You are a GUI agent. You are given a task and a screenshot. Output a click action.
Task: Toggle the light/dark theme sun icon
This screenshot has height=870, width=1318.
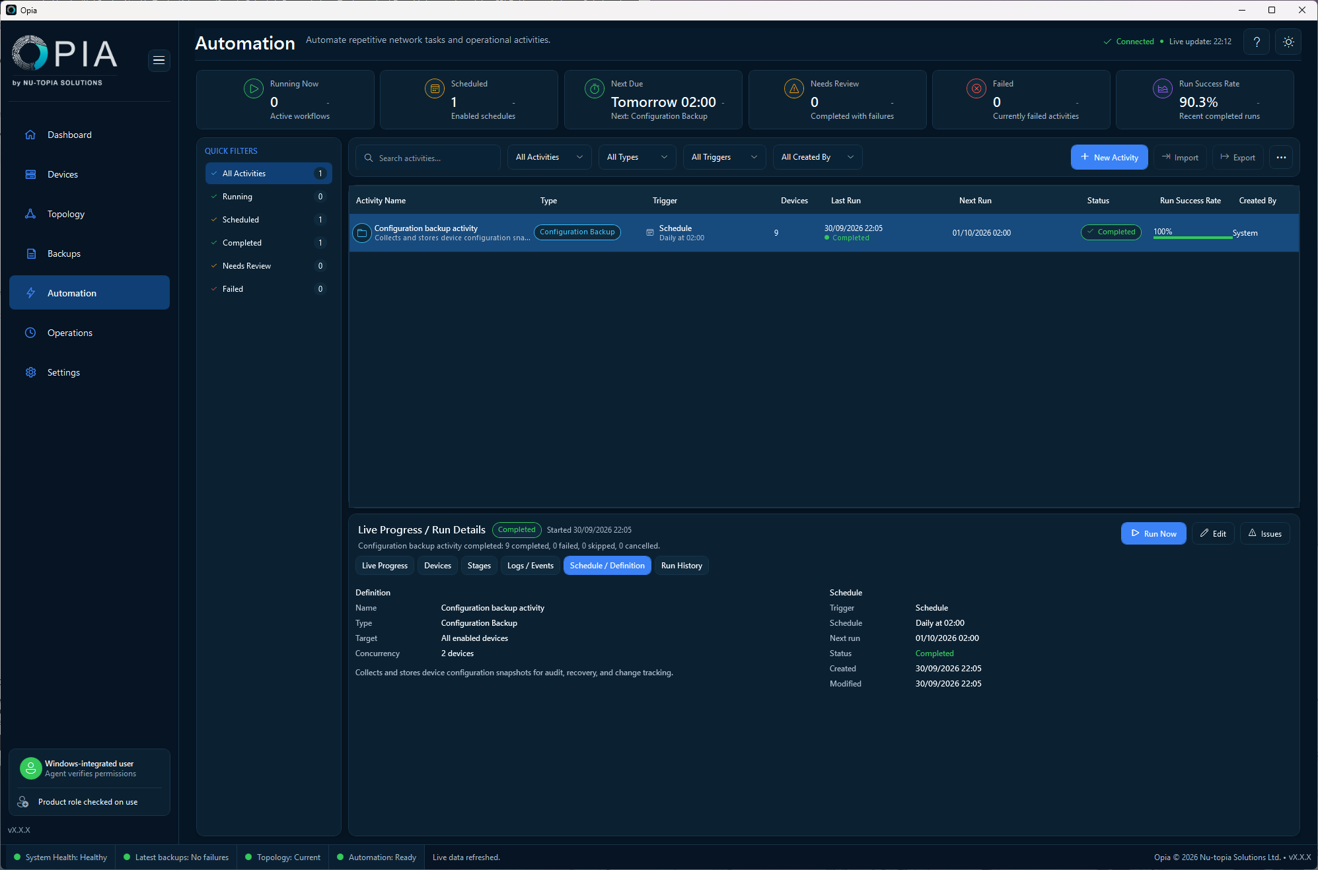[1288, 42]
